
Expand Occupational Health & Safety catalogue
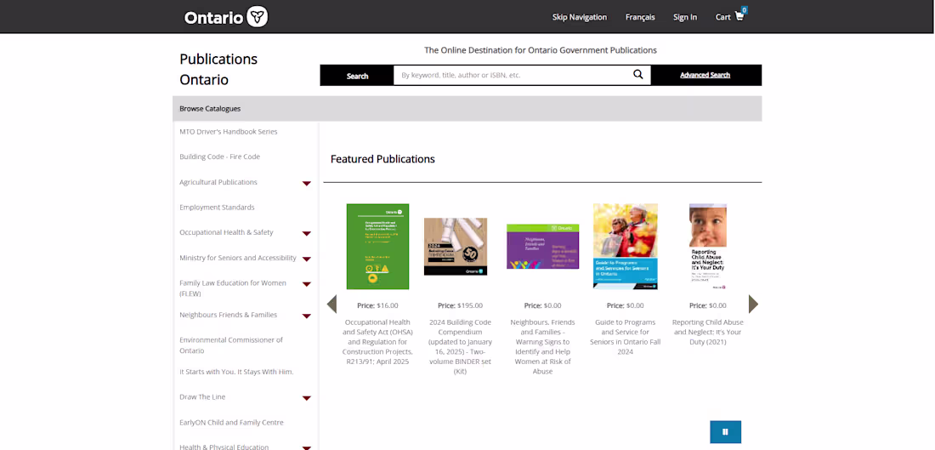307,233
